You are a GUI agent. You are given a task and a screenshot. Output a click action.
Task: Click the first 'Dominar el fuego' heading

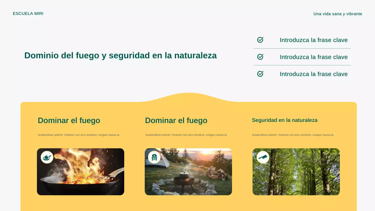(x=69, y=120)
